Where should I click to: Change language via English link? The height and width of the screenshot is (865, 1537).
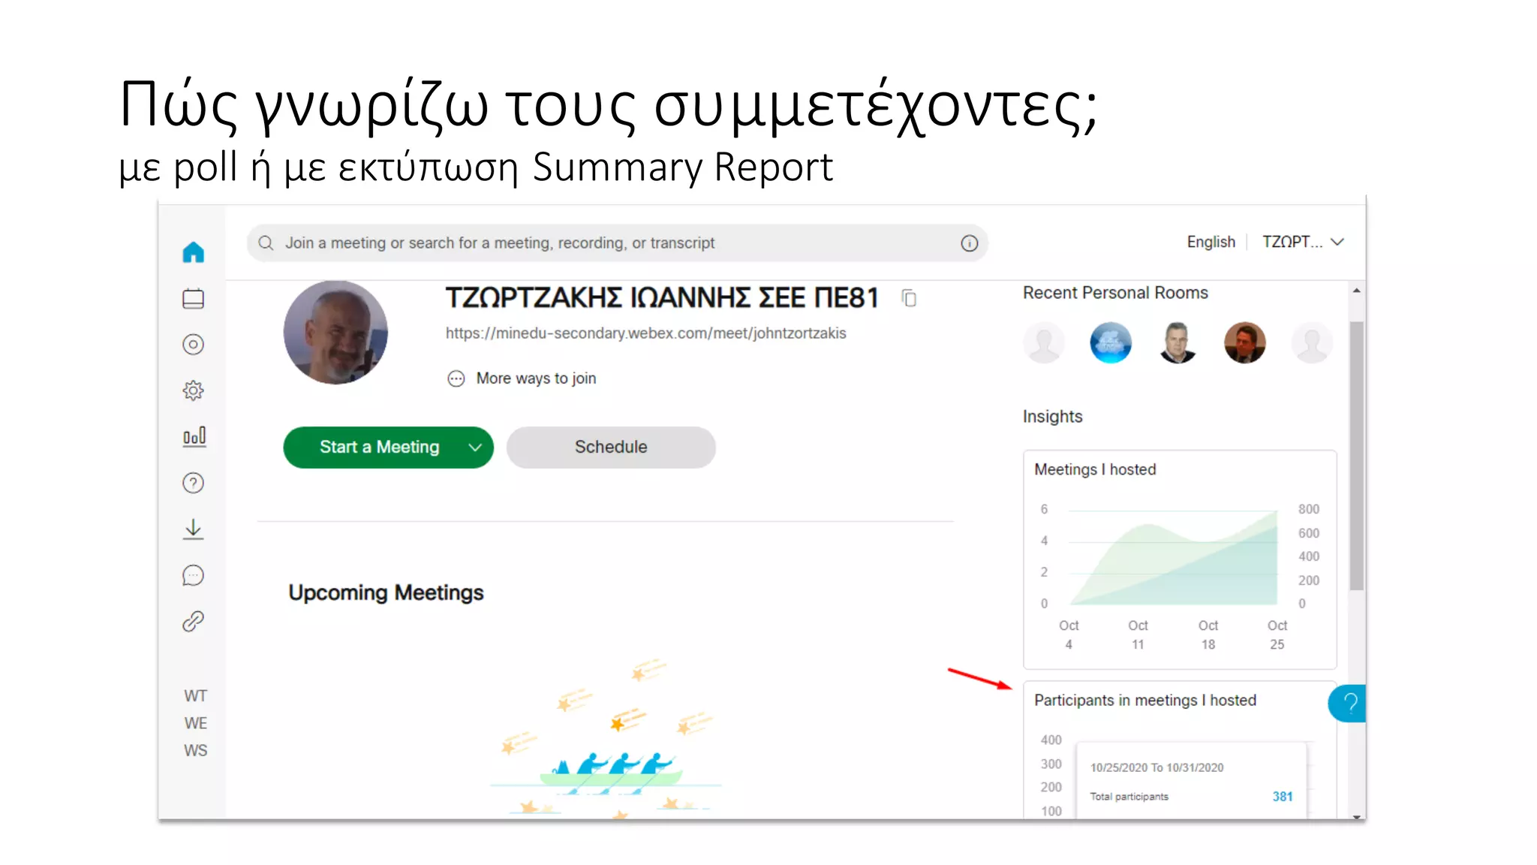pyautogui.click(x=1211, y=242)
